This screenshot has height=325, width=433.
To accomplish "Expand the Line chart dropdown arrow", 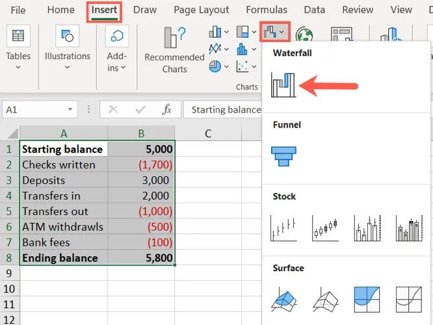I will (x=226, y=49).
